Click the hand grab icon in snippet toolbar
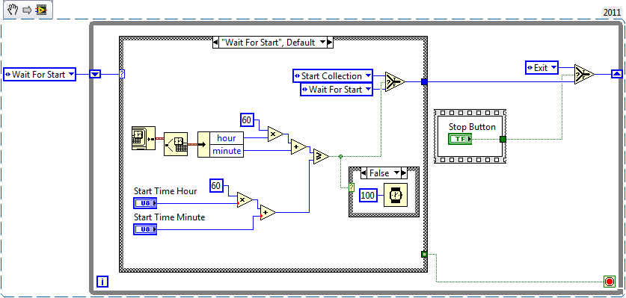Screen dimensions: 626x298 pyautogui.click(x=13, y=9)
